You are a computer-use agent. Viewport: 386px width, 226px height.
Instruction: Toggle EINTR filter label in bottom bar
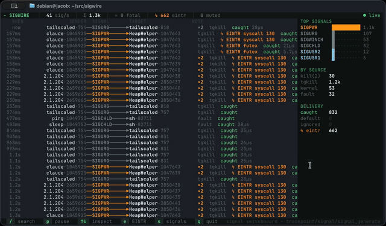(139, 221)
